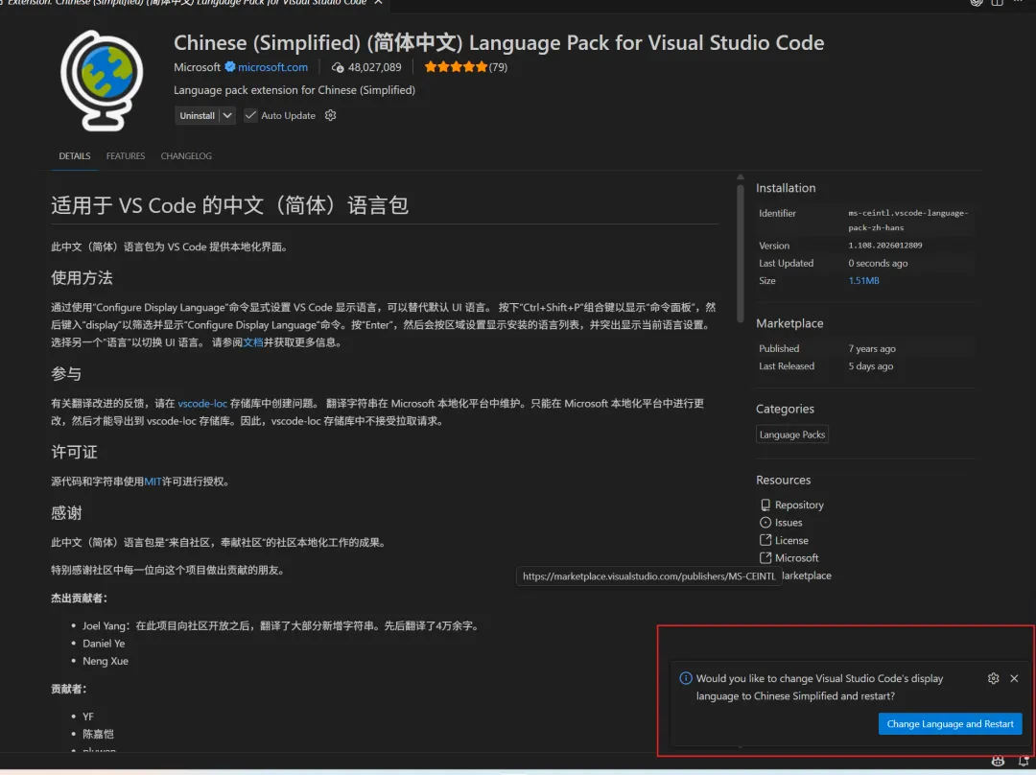Click the (79) rating count
The image size is (1036, 775).
click(x=498, y=67)
